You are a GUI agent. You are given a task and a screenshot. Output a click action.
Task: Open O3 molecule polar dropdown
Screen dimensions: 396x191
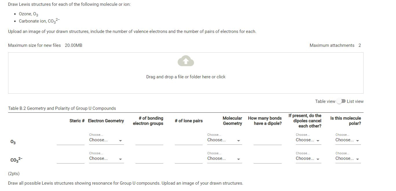[348, 140]
